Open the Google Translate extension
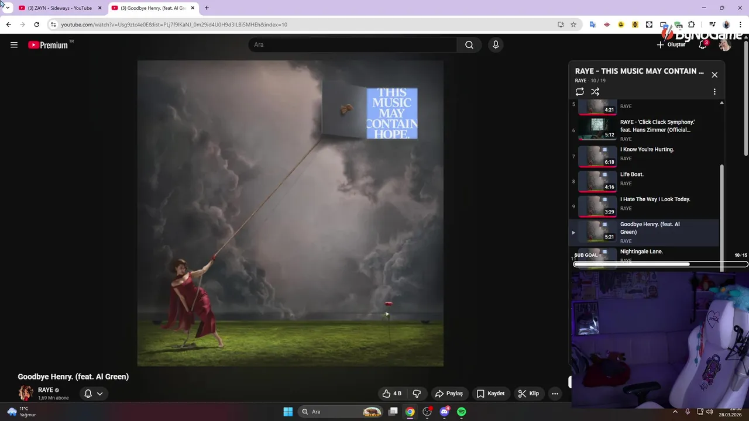 click(x=592, y=25)
